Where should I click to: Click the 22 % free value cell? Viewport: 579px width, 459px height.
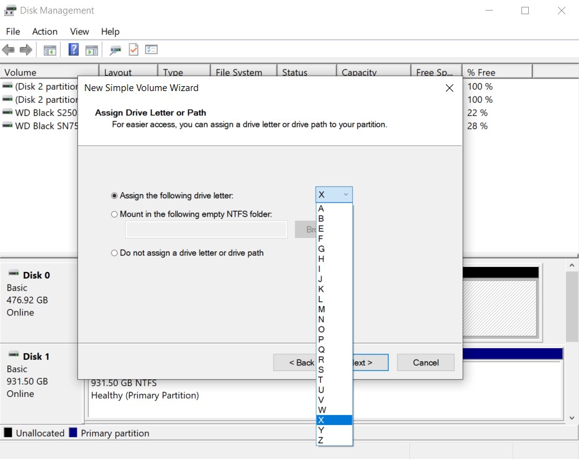click(x=477, y=113)
